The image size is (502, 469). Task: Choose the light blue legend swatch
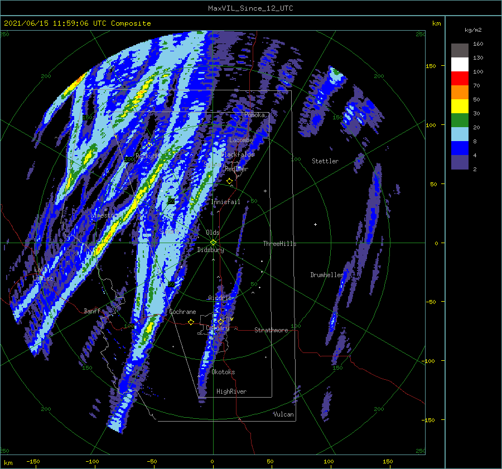pos(460,134)
